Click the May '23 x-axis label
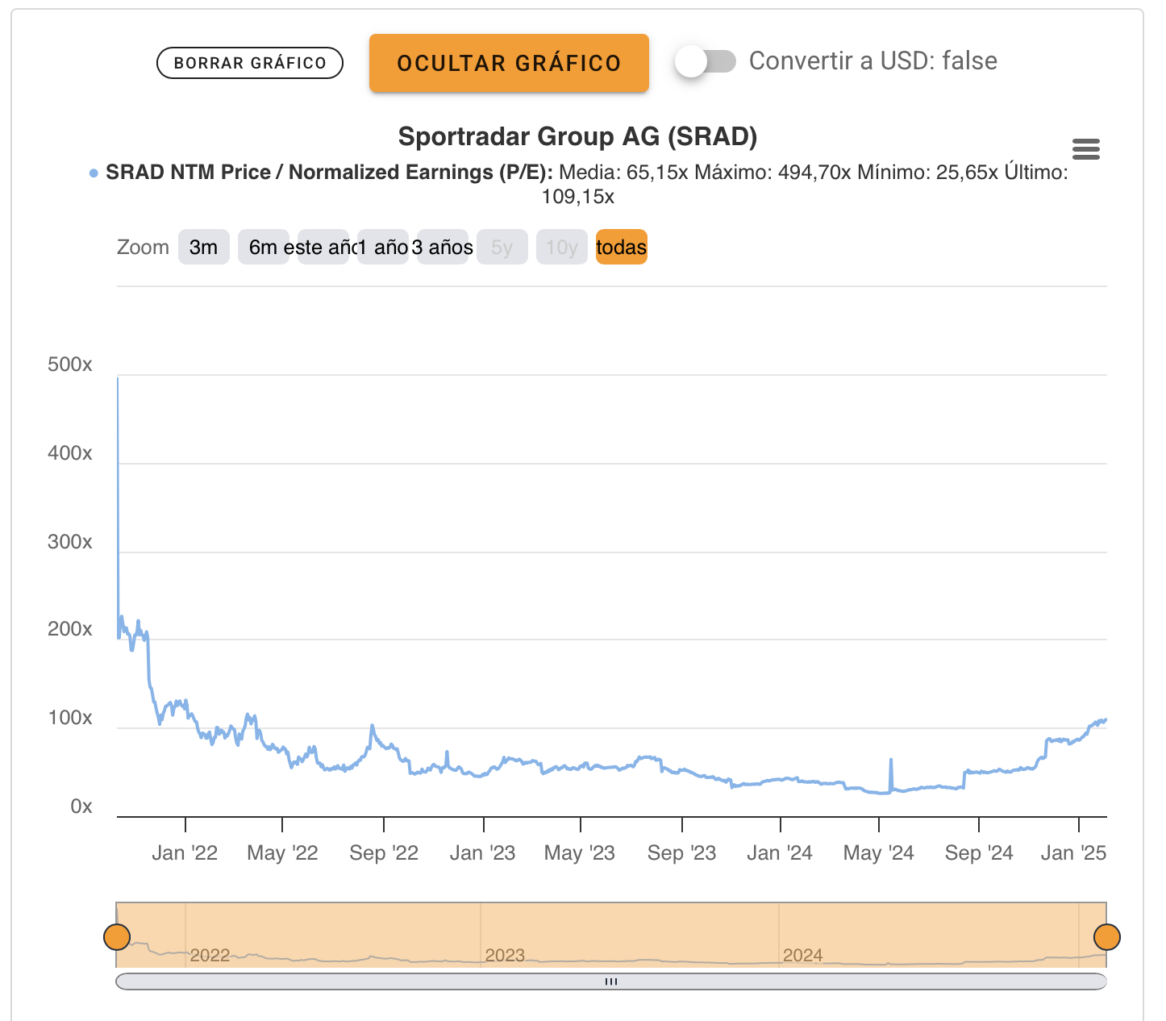The image size is (1166, 1021). (580, 853)
